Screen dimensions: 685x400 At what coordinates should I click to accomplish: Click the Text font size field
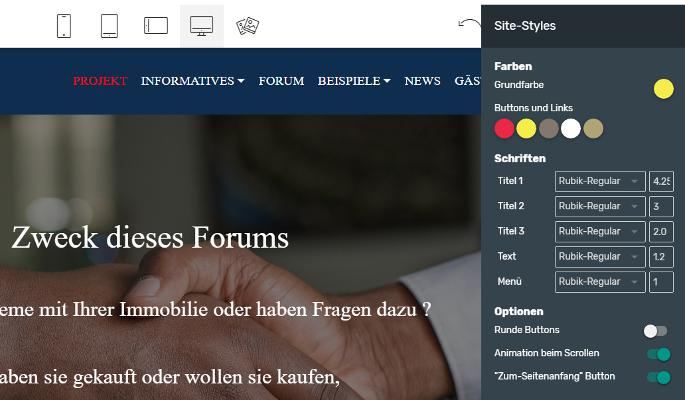coord(660,257)
